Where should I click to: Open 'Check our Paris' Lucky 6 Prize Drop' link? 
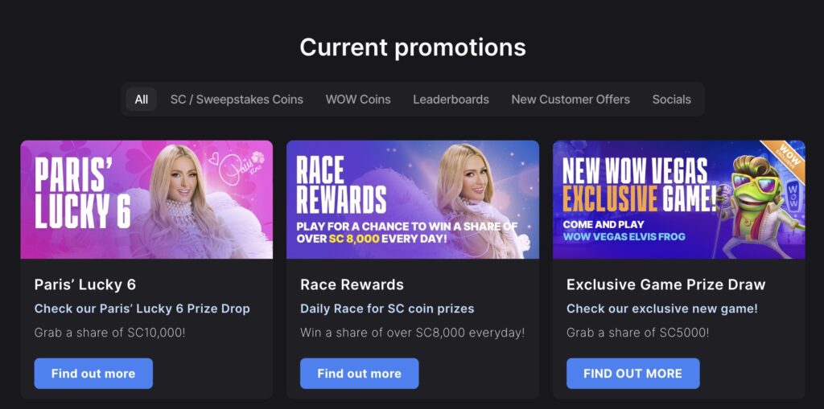[142, 309]
